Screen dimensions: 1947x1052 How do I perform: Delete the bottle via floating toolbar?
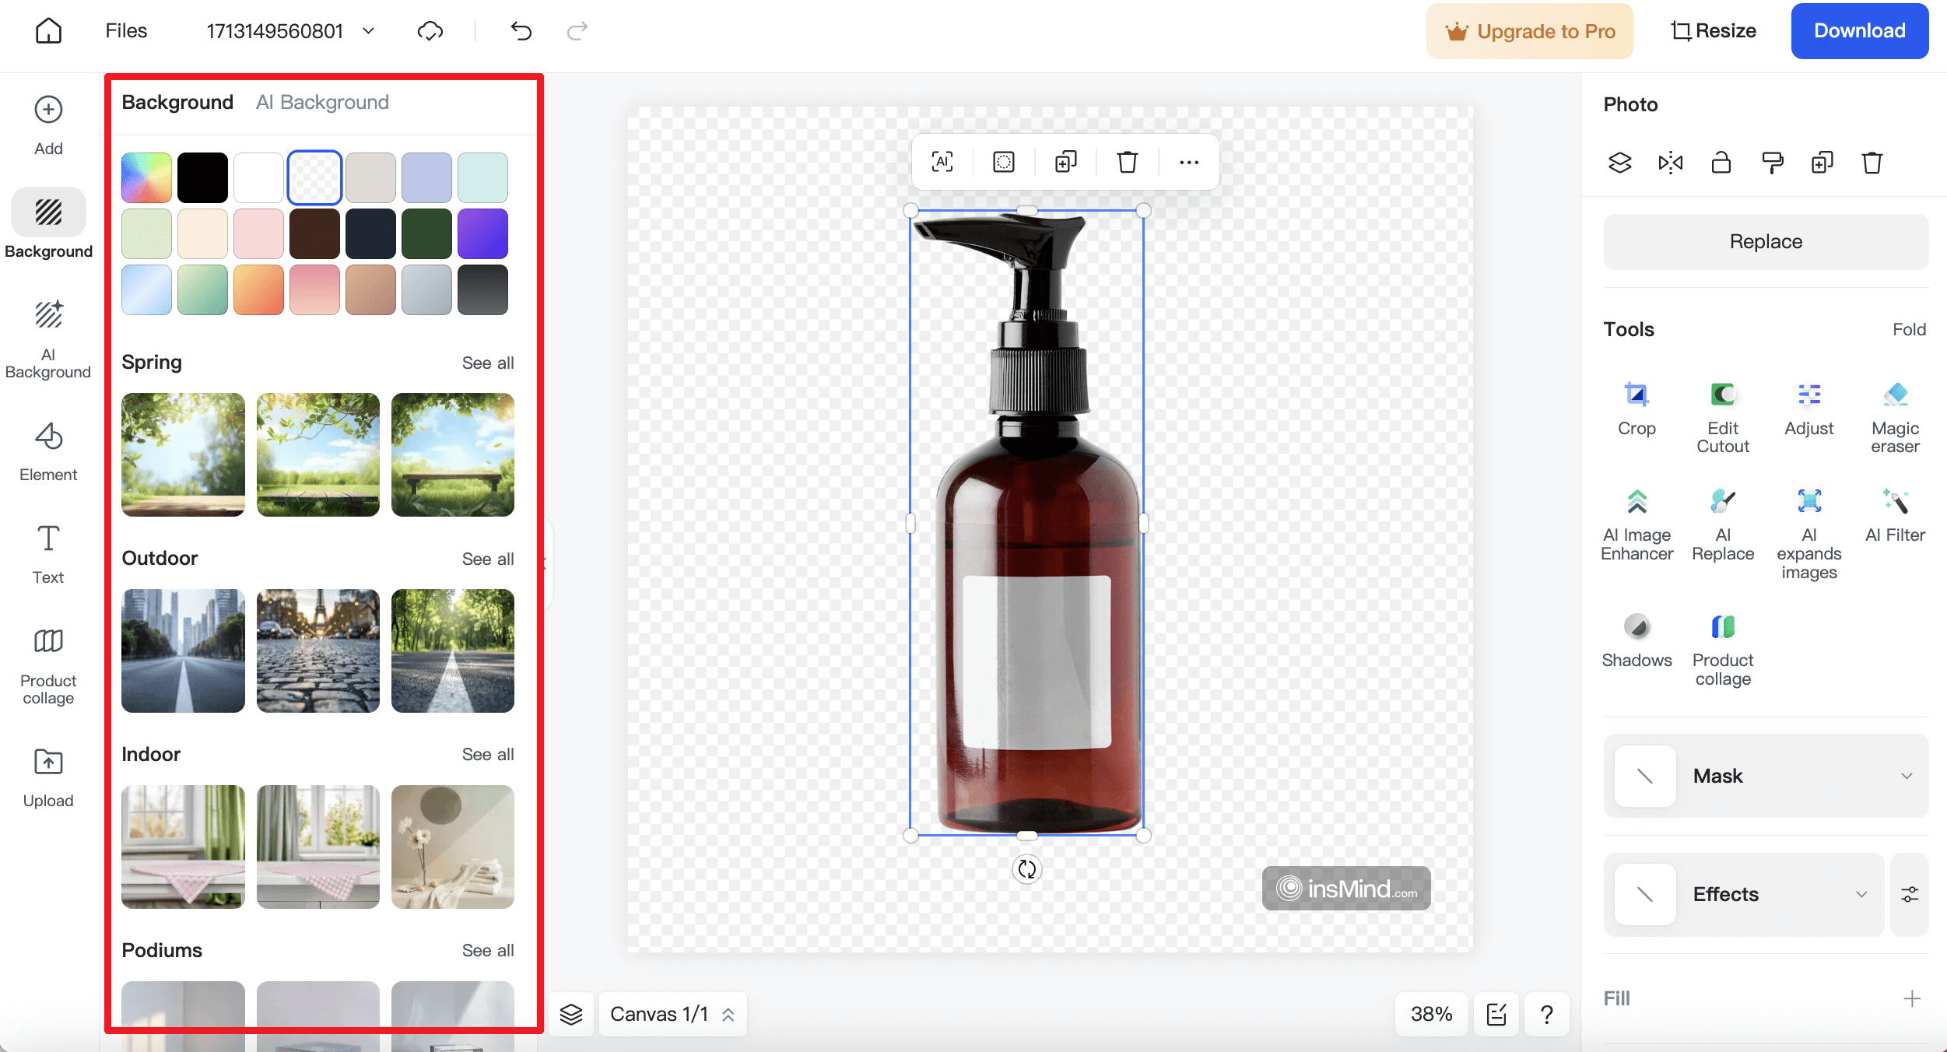1127,162
